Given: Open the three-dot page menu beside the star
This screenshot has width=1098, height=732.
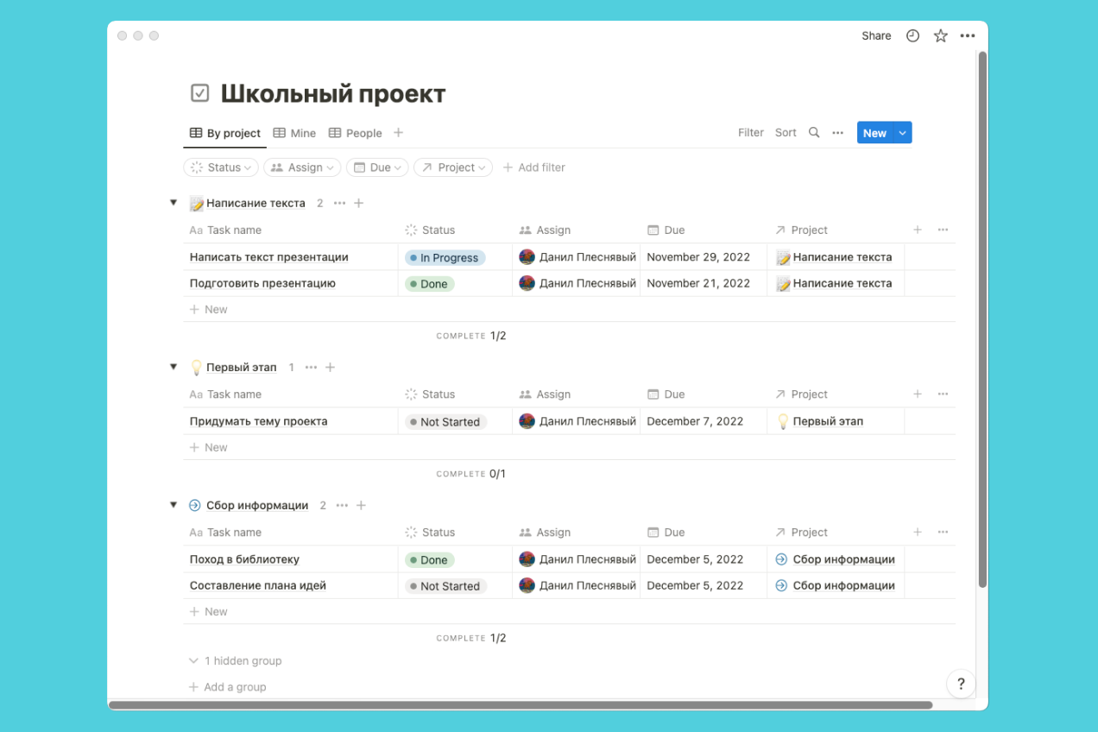Looking at the screenshot, I should tap(968, 35).
